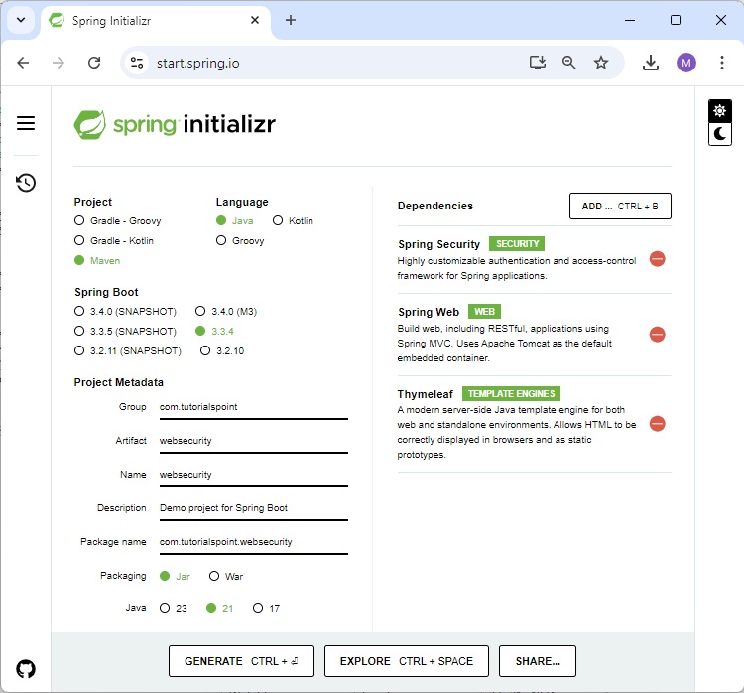The image size is (744, 693).
Task: Select Gradle - Kotlin project
Action: click(114, 241)
